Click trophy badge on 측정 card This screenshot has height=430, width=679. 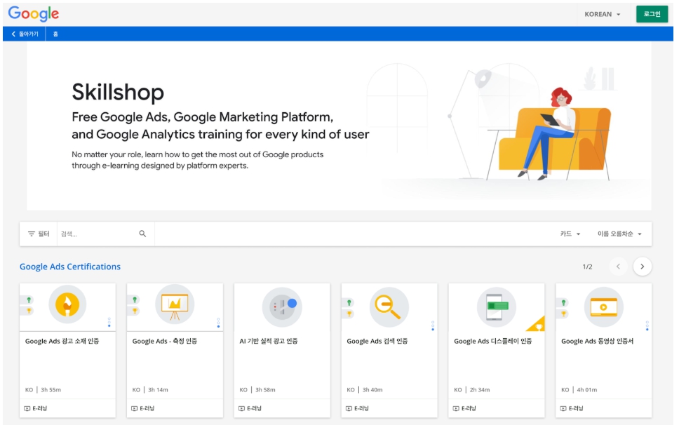[134, 311]
